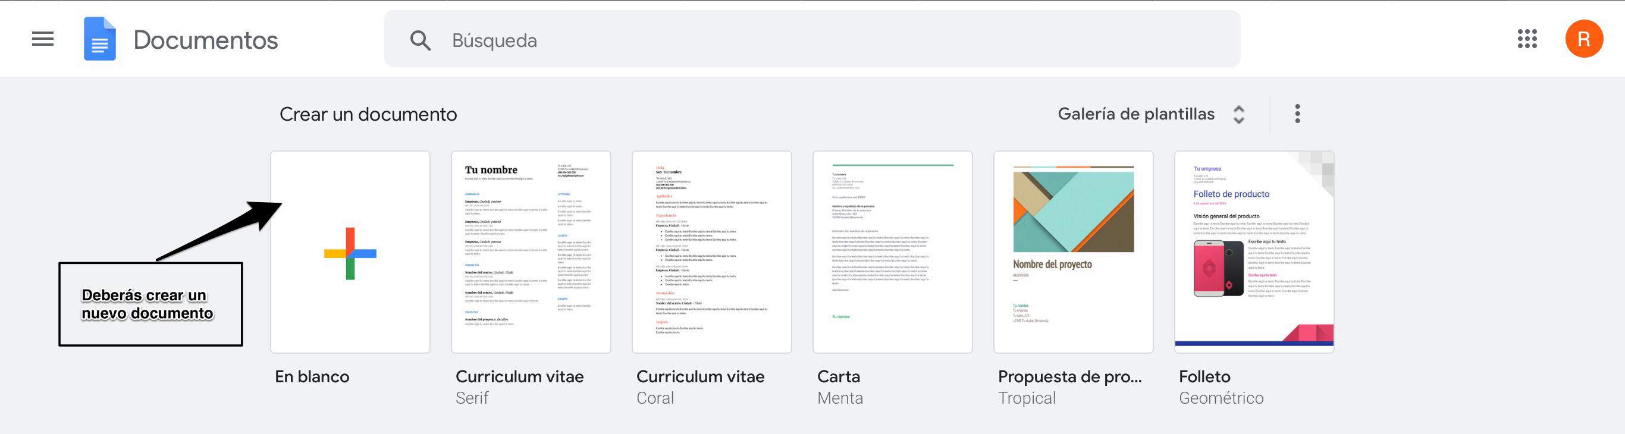Select the Carta Menta template thumbnail
Viewport: 1625px width, 434px height.
point(892,252)
